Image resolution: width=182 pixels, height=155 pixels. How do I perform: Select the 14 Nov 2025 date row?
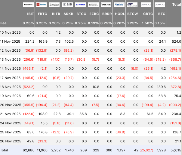(x=91, y=68)
